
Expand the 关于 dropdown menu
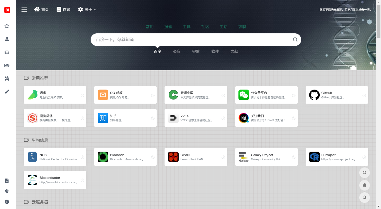point(87,10)
